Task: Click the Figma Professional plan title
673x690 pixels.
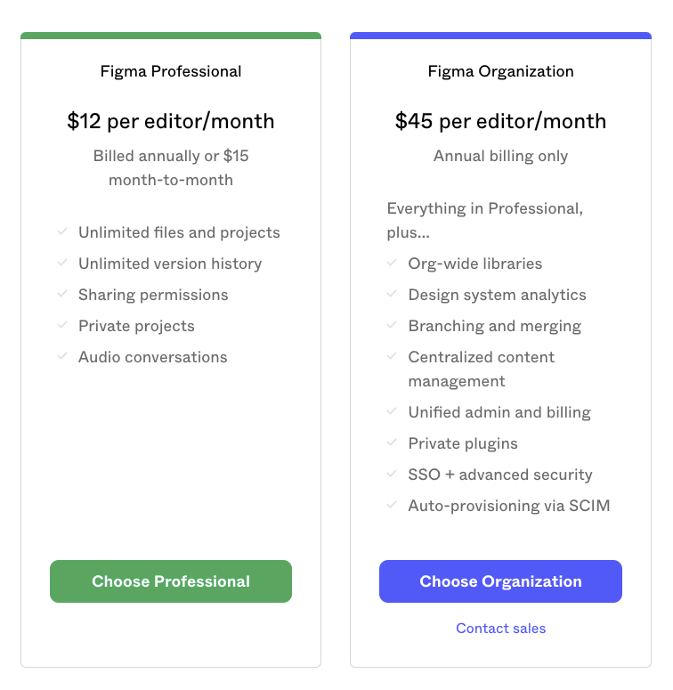Action: 171,71
